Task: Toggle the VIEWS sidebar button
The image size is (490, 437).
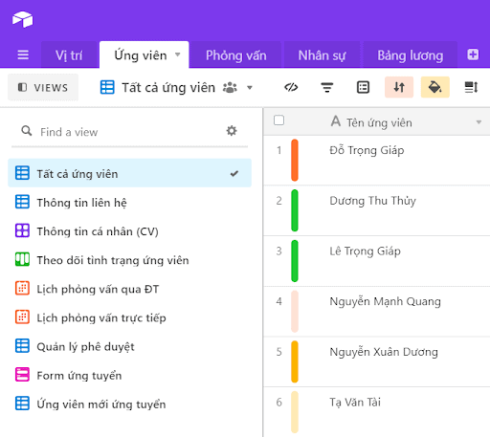Action: pos(43,87)
